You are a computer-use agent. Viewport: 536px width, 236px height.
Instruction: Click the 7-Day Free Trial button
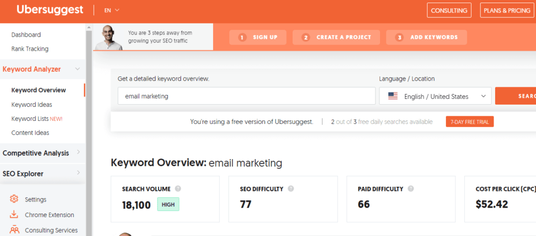[x=470, y=122]
